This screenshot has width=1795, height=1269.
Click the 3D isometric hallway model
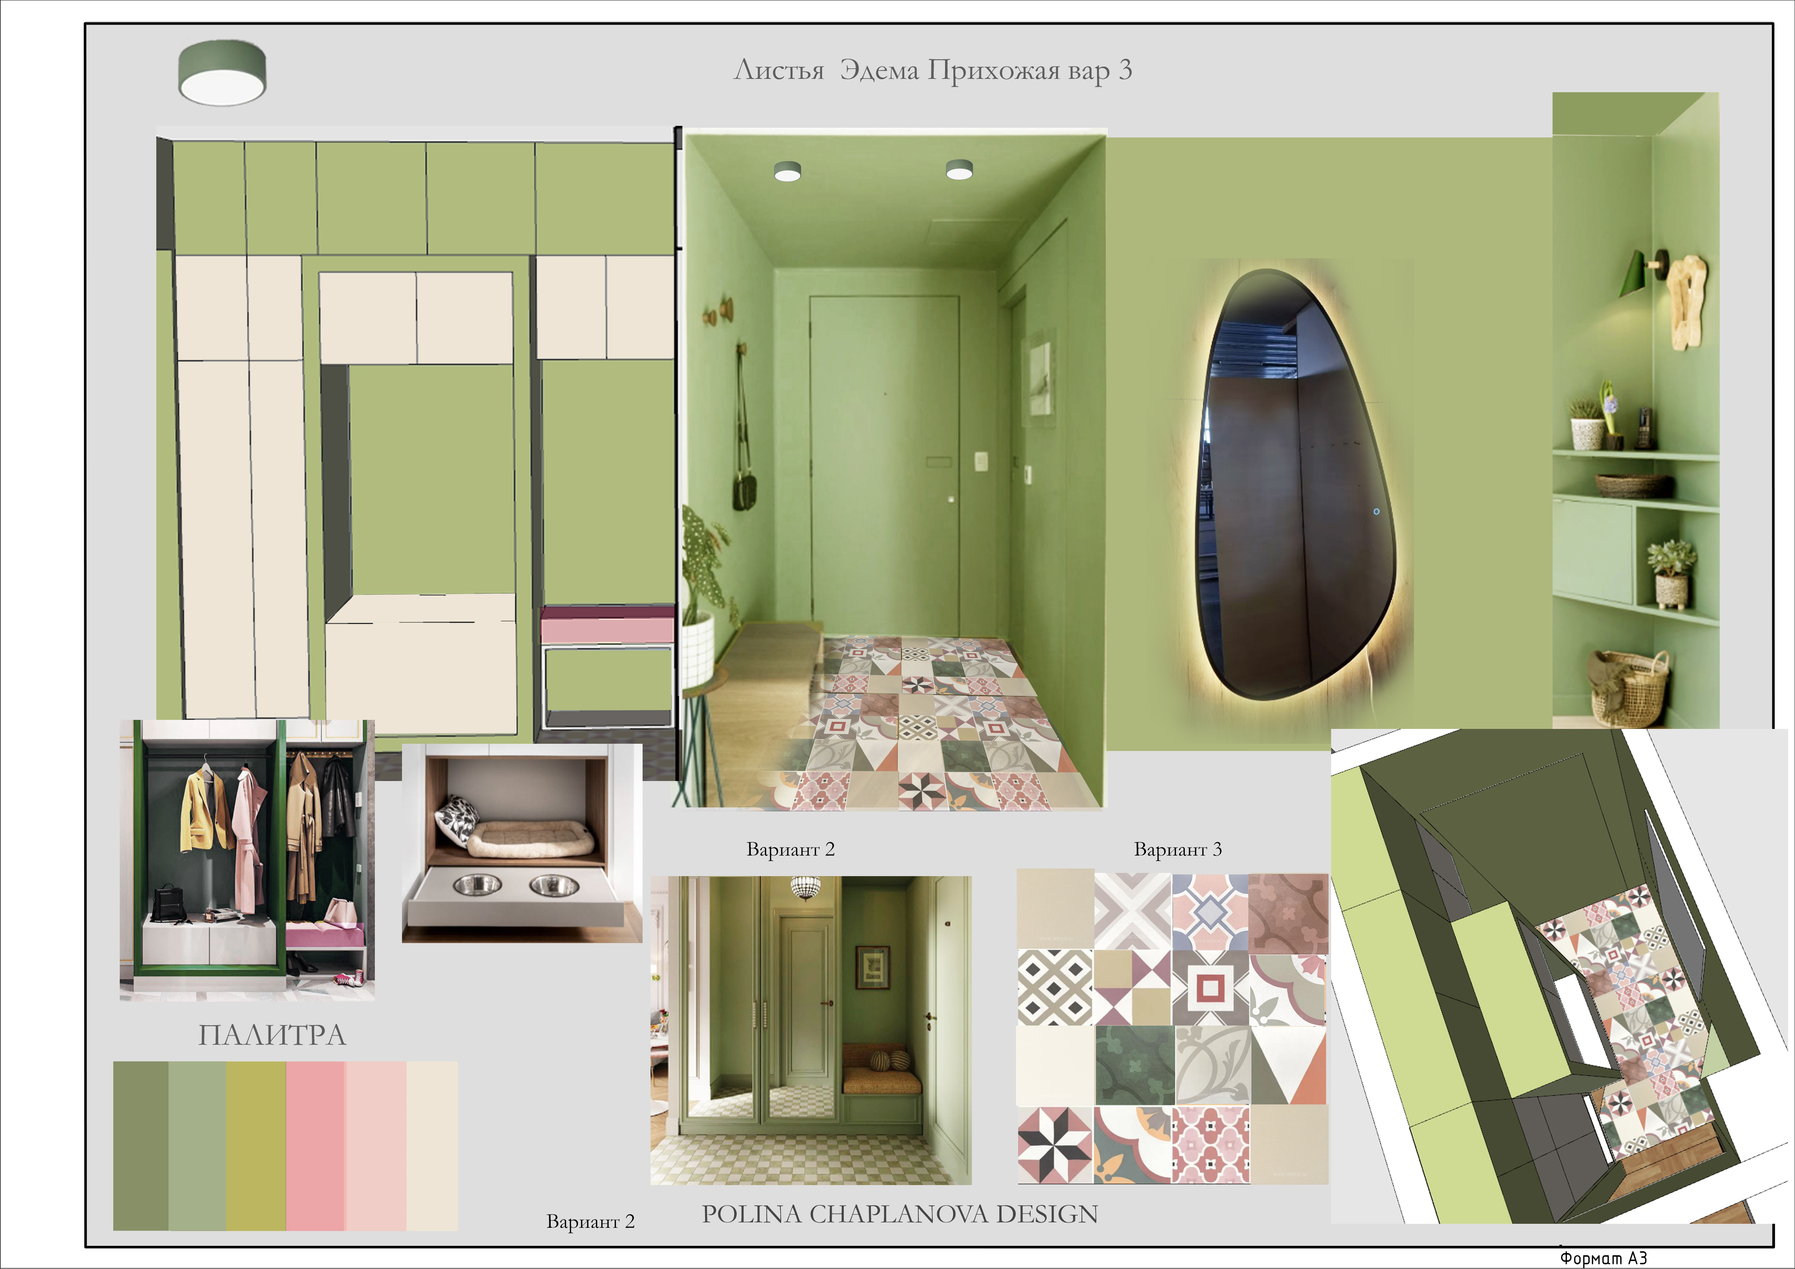pyautogui.click(x=1558, y=976)
